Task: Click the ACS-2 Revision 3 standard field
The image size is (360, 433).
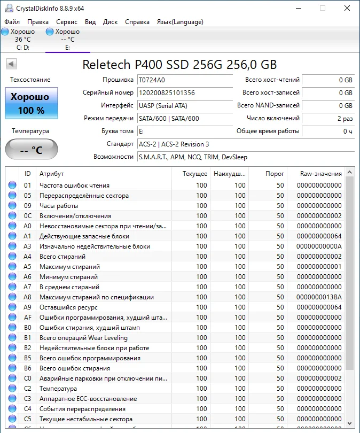Action: [246, 144]
